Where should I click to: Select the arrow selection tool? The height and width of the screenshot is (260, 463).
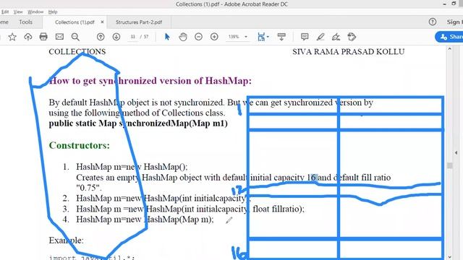click(167, 37)
